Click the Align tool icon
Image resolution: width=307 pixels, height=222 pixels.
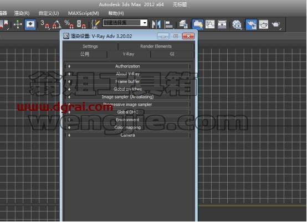tap(168, 24)
